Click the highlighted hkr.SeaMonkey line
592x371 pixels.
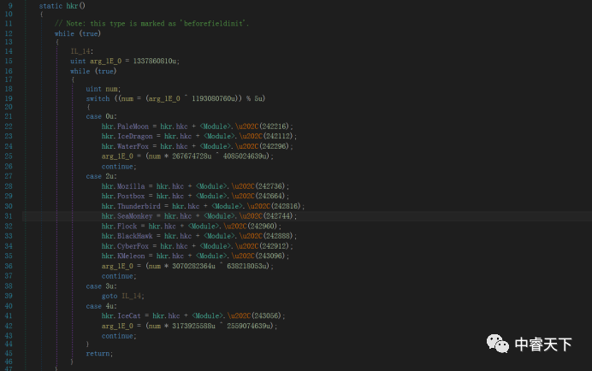pos(199,216)
